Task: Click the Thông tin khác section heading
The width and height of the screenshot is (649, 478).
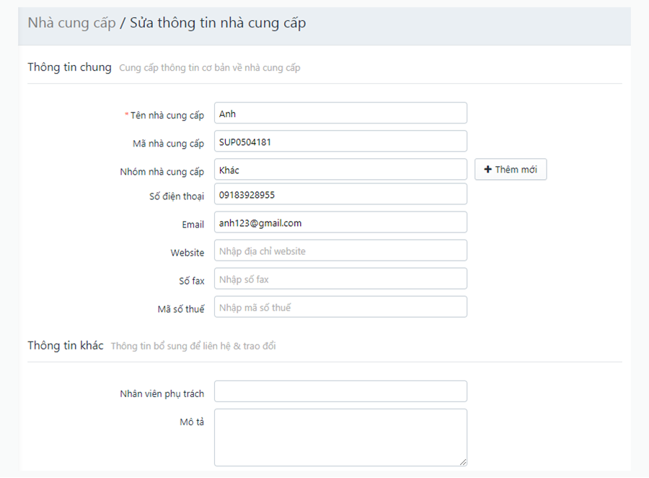Action: (x=66, y=345)
